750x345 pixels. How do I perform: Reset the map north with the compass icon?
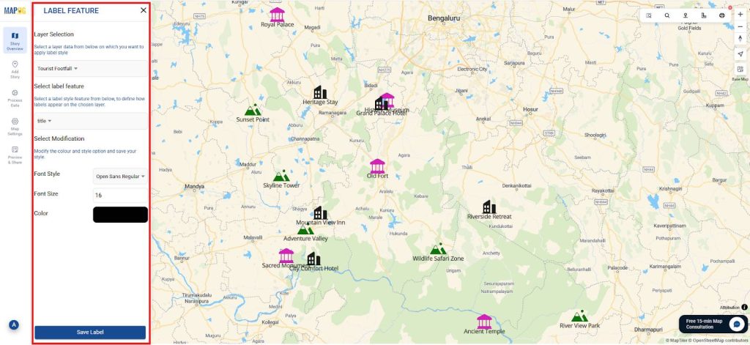pos(740,39)
